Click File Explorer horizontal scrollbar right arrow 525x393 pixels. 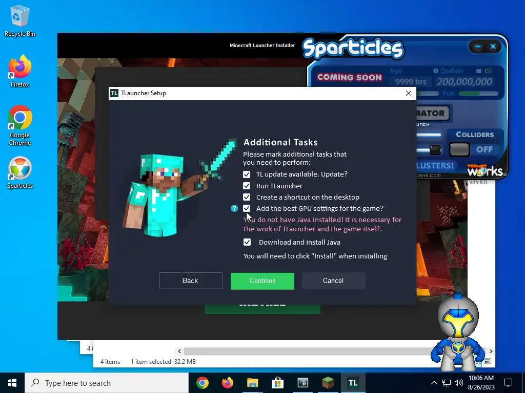491,351
